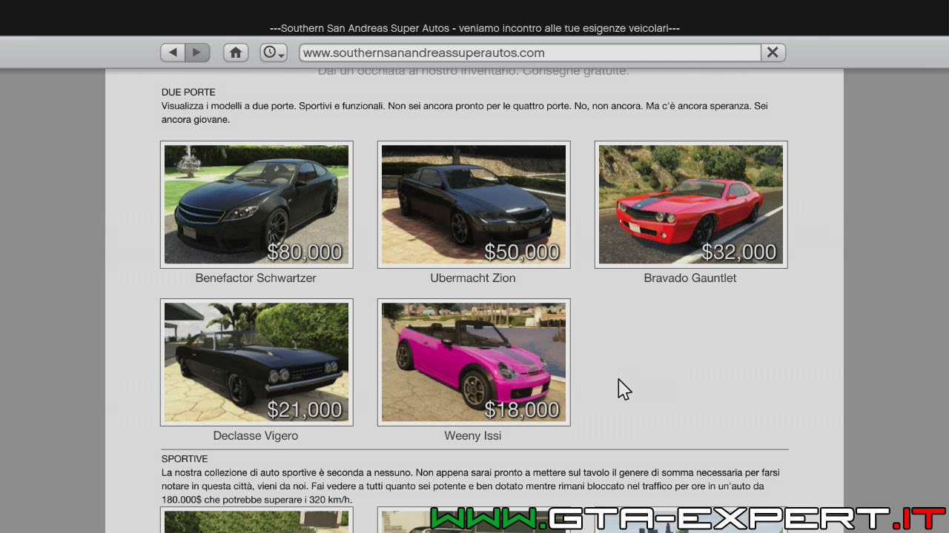Go back with the left arrow button
Image resolution: width=949 pixels, height=533 pixels.
pyautogui.click(x=173, y=53)
